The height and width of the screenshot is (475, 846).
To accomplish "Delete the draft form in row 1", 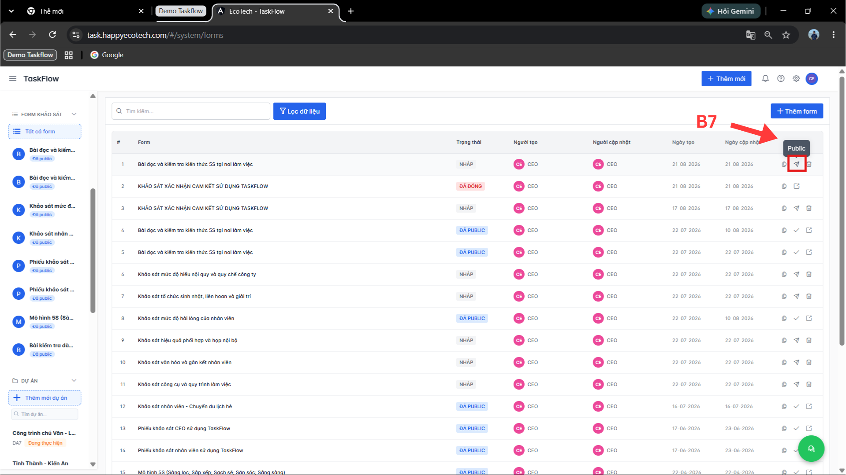I will 809,164.
